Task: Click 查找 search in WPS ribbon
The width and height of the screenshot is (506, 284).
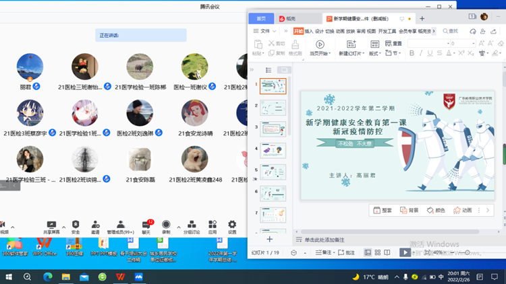Action: coord(450,31)
